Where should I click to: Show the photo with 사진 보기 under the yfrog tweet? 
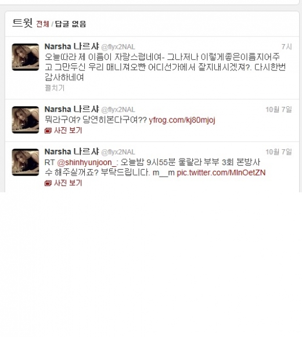coord(68,131)
